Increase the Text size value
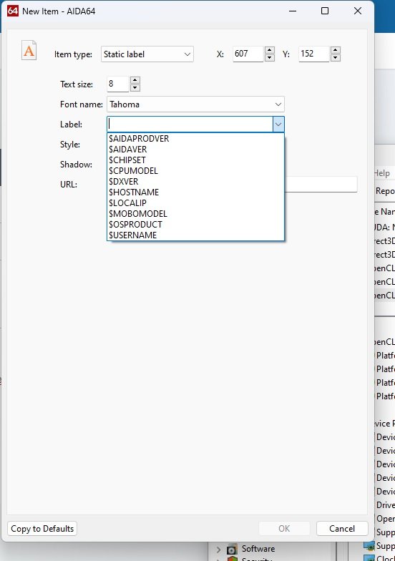This screenshot has height=561, width=395. [135, 80]
